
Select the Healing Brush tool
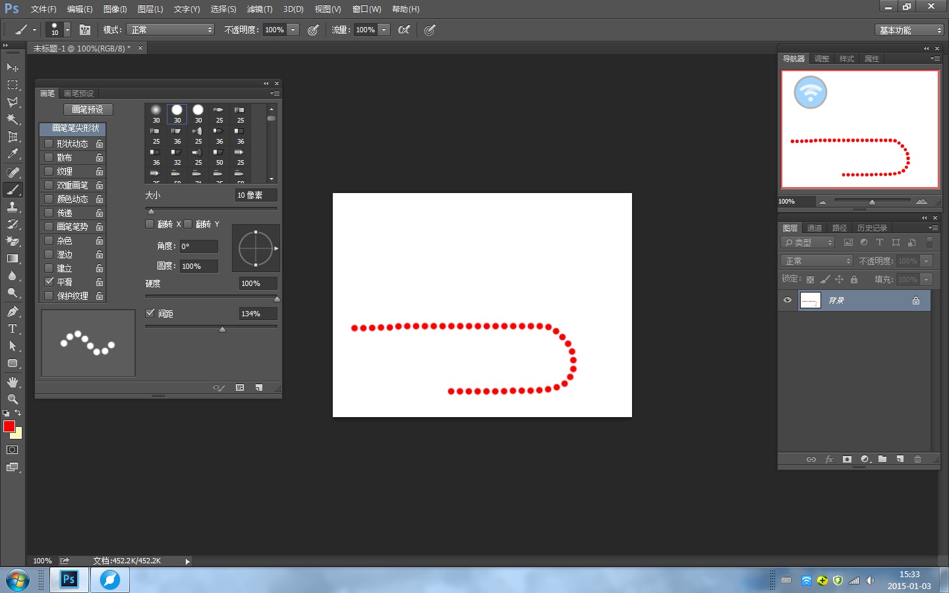[13, 172]
